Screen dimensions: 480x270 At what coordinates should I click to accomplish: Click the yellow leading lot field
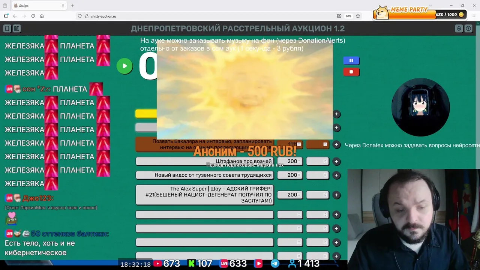point(146,114)
